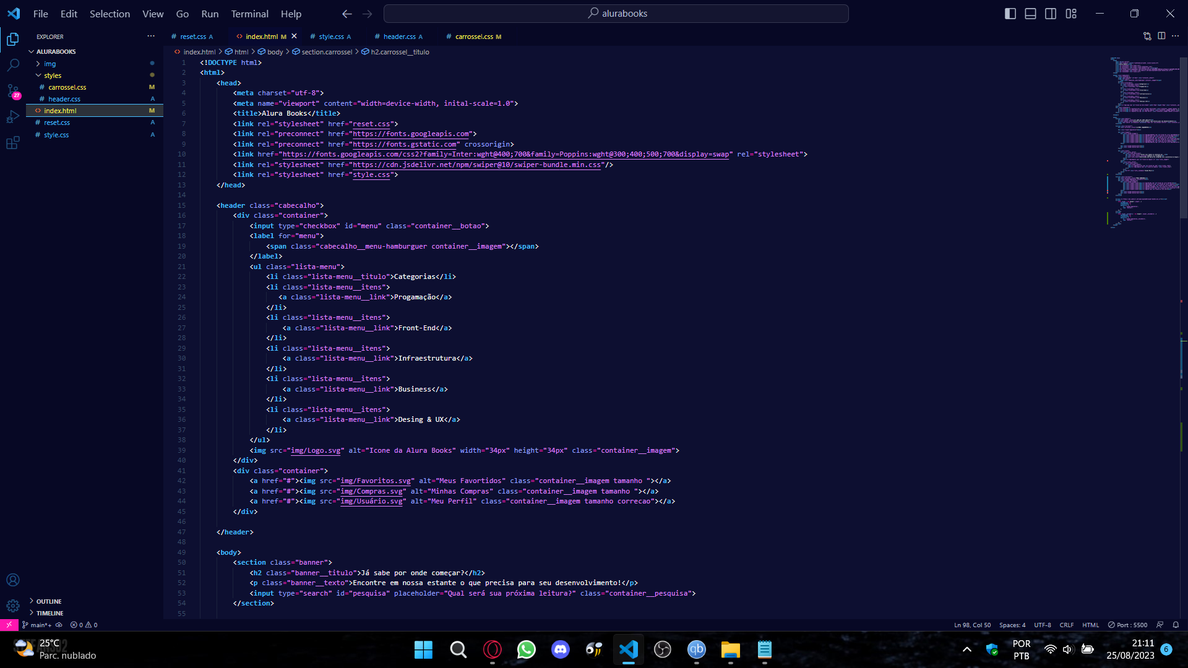Toggle the secondary side bar layout icon
The width and height of the screenshot is (1188, 668).
click(x=1051, y=14)
